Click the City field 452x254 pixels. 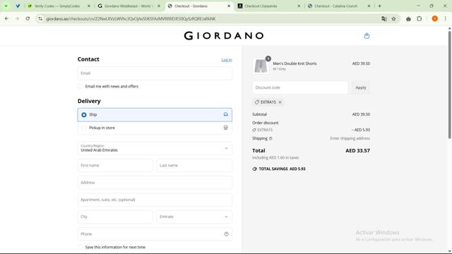coord(115,217)
